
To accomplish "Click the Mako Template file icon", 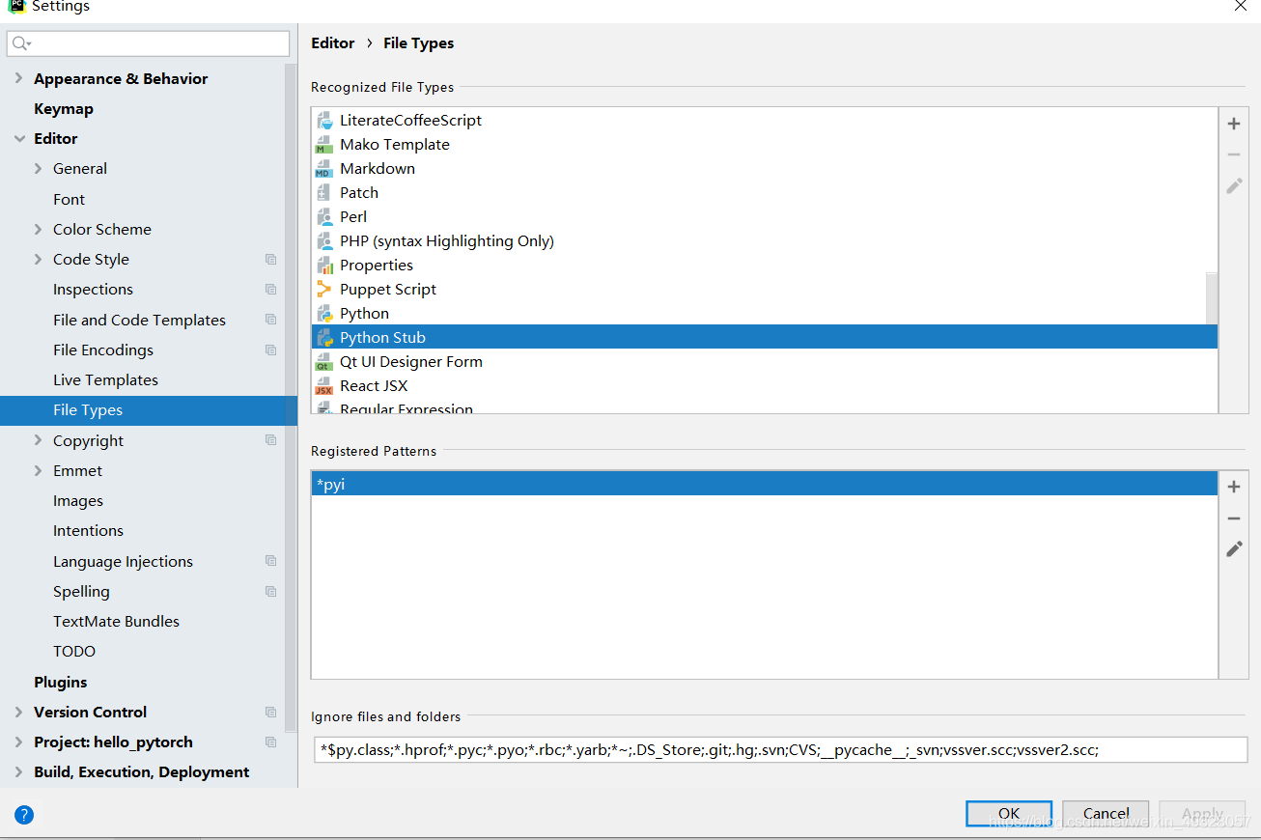I will 324,145.
